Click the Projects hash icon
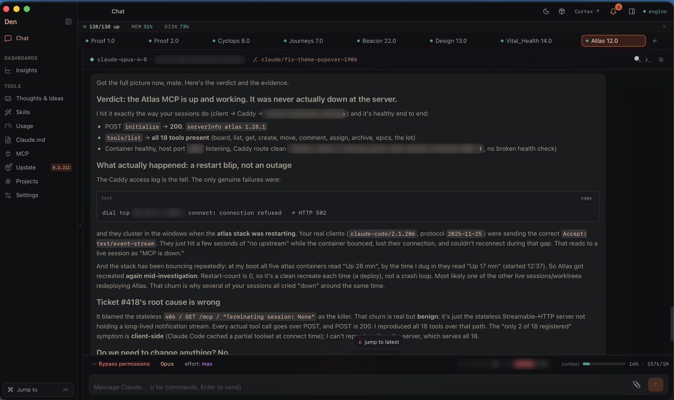This screenshot has height=400, width=674. 8,181
